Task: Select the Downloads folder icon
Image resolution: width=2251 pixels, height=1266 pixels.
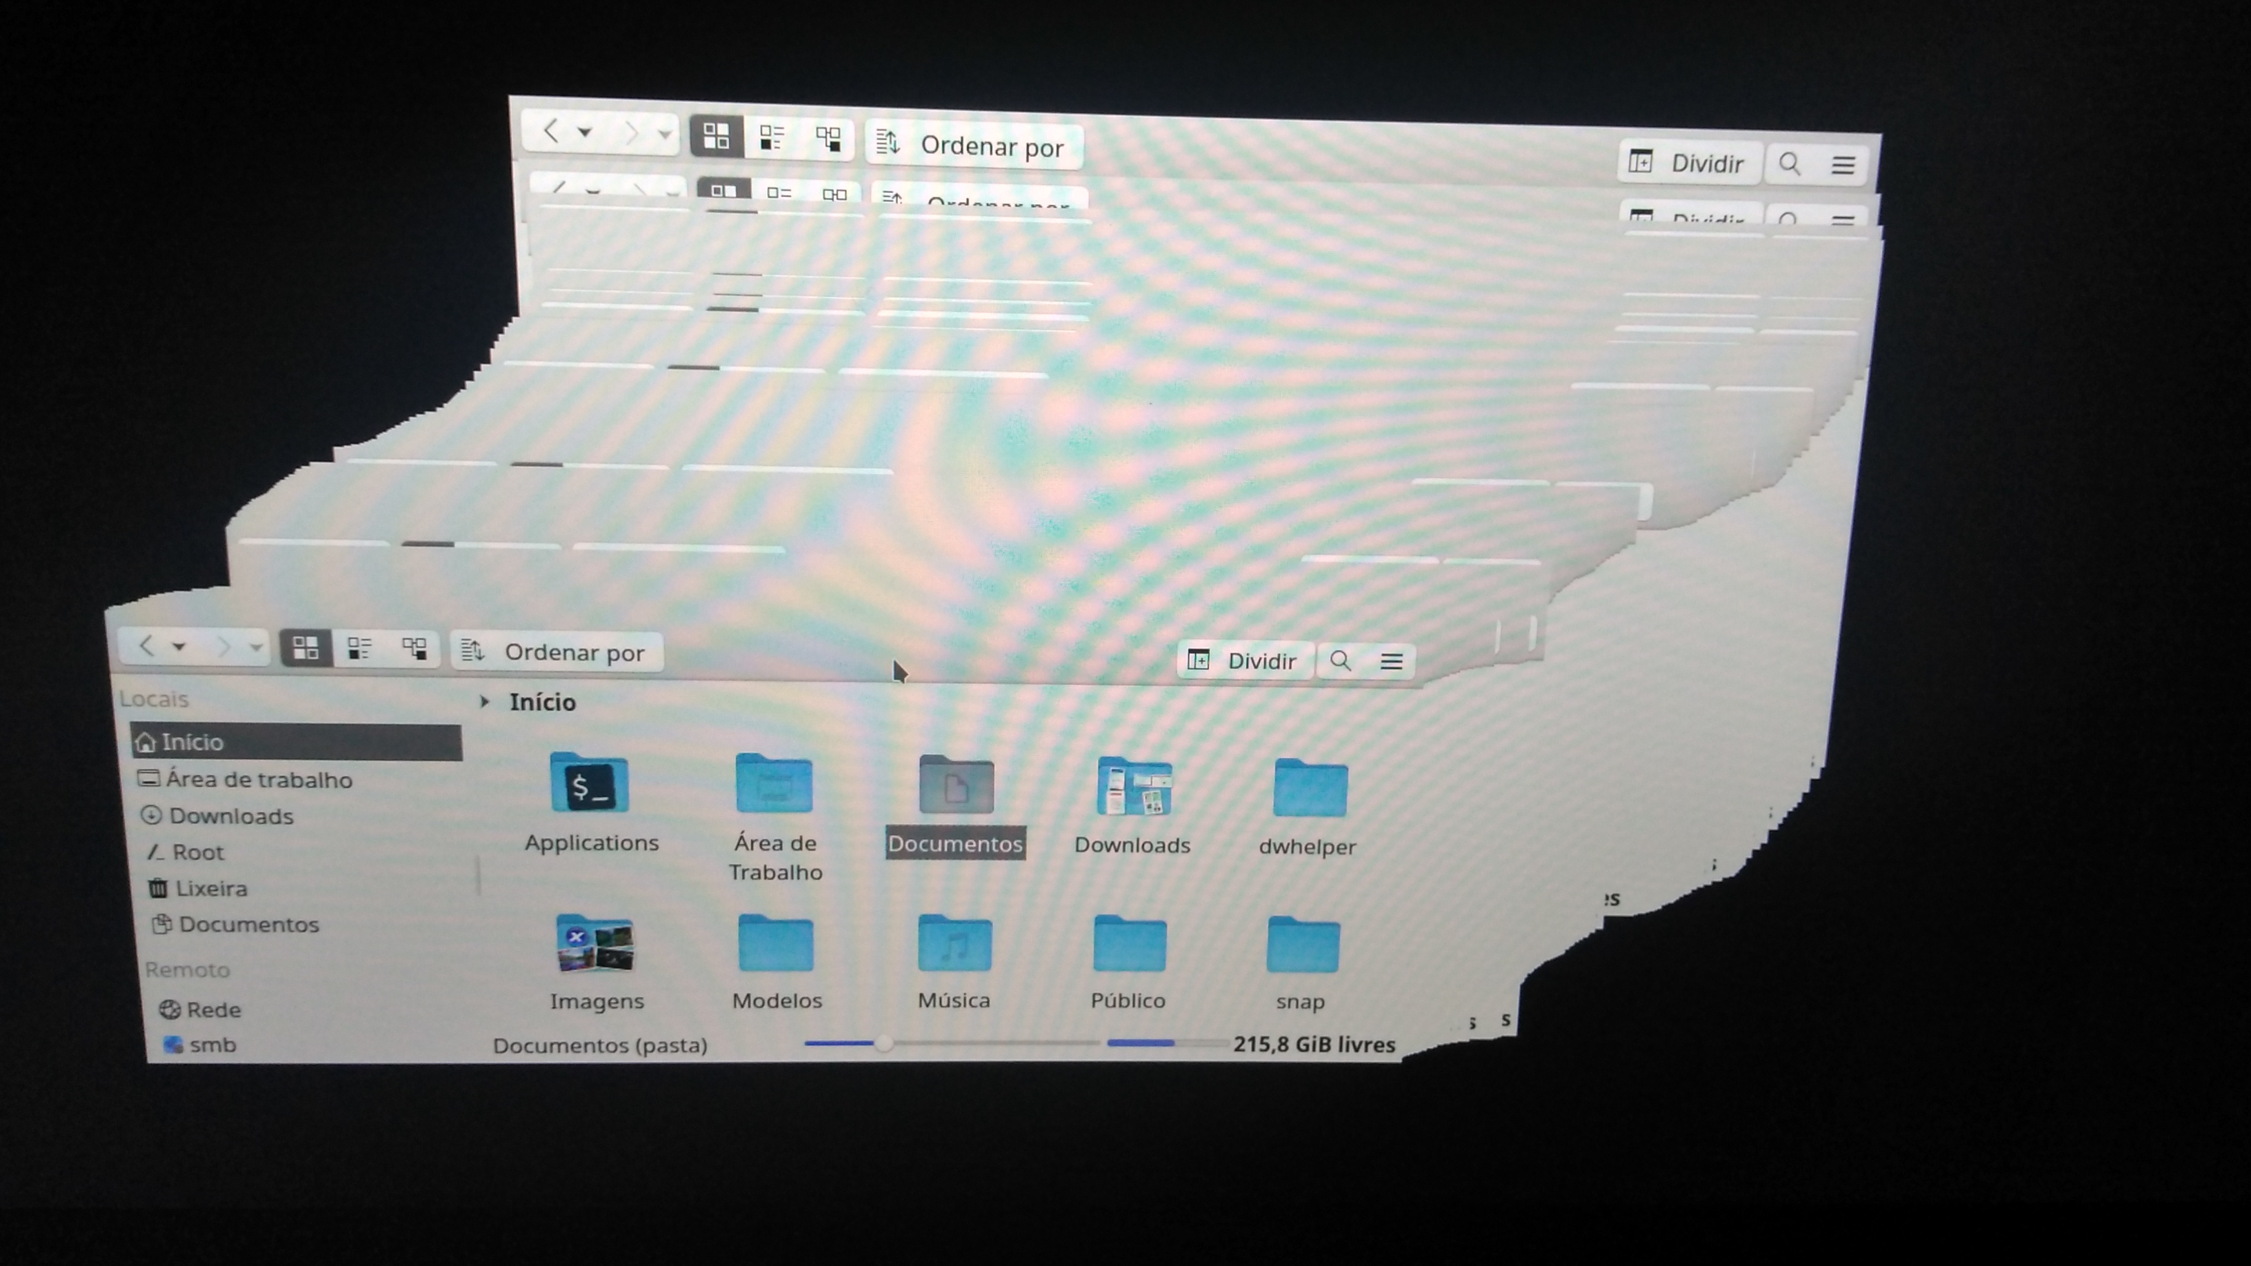Action: 1134,786
